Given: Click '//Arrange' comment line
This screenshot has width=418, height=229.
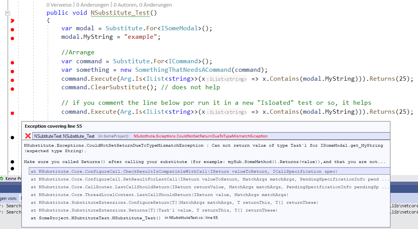Looking at the screenshot, I should [x=78, y=52].
